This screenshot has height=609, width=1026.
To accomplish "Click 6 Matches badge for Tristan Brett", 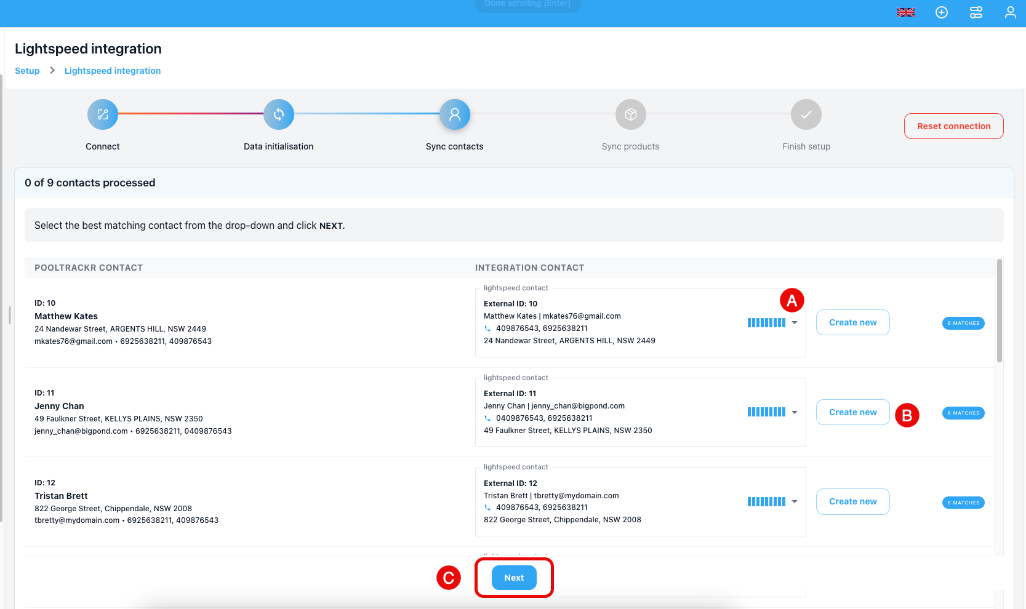I will pyautogui.click(x=963, y=503).
